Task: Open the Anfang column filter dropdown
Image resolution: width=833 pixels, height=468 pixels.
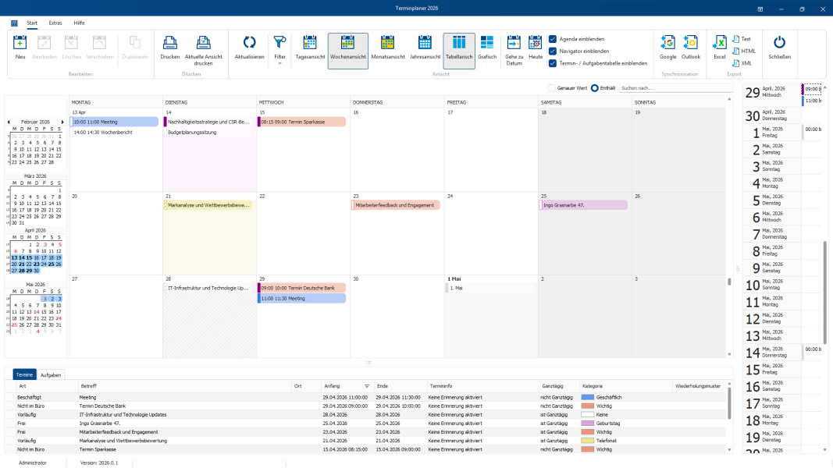Action: [367, 386]
